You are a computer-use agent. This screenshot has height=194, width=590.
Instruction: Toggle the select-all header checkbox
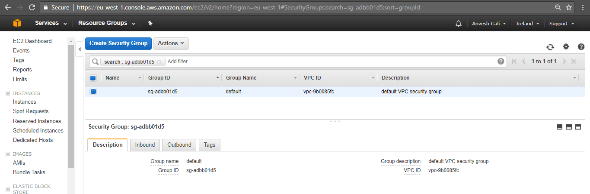pyautogui.click(x=93, y=78)
